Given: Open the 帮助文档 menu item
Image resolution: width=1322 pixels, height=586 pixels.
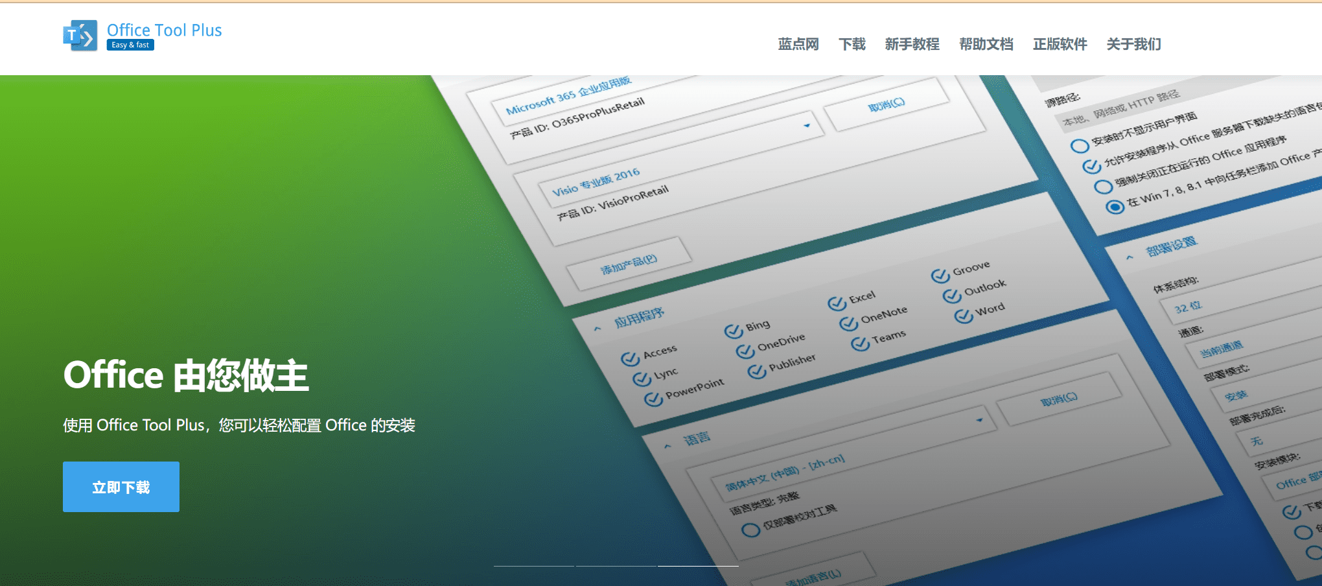Looking at the screenshot, I should click(986, 43).
